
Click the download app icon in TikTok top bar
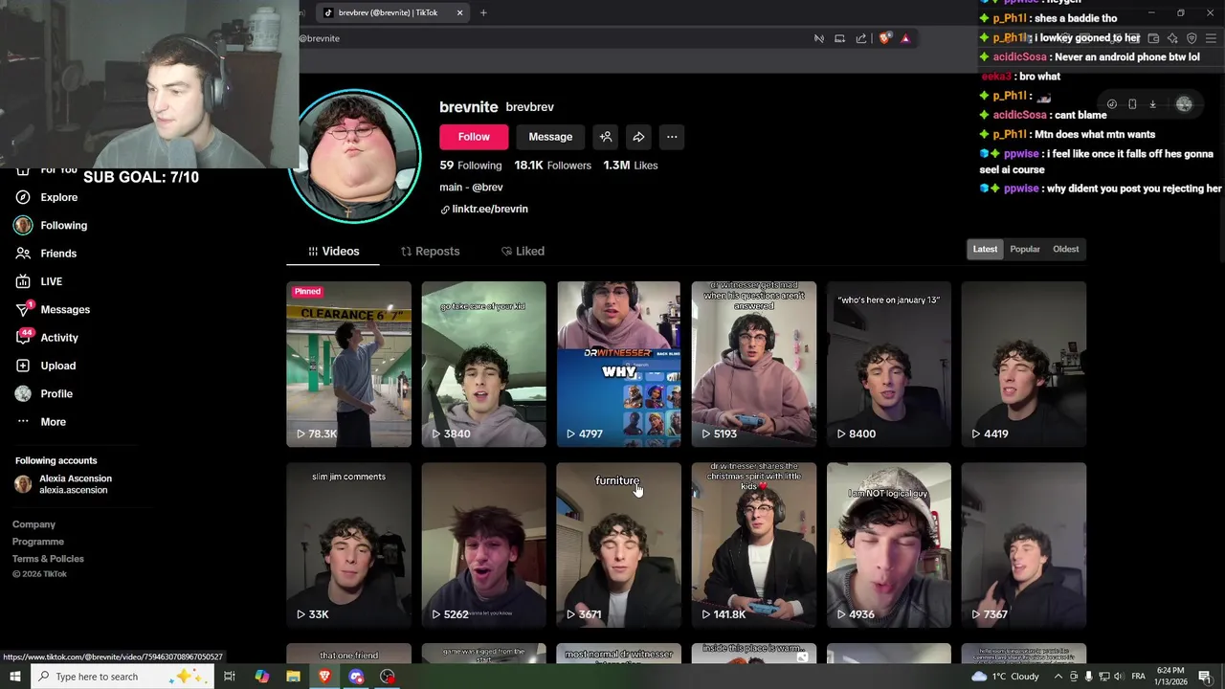1152,104
